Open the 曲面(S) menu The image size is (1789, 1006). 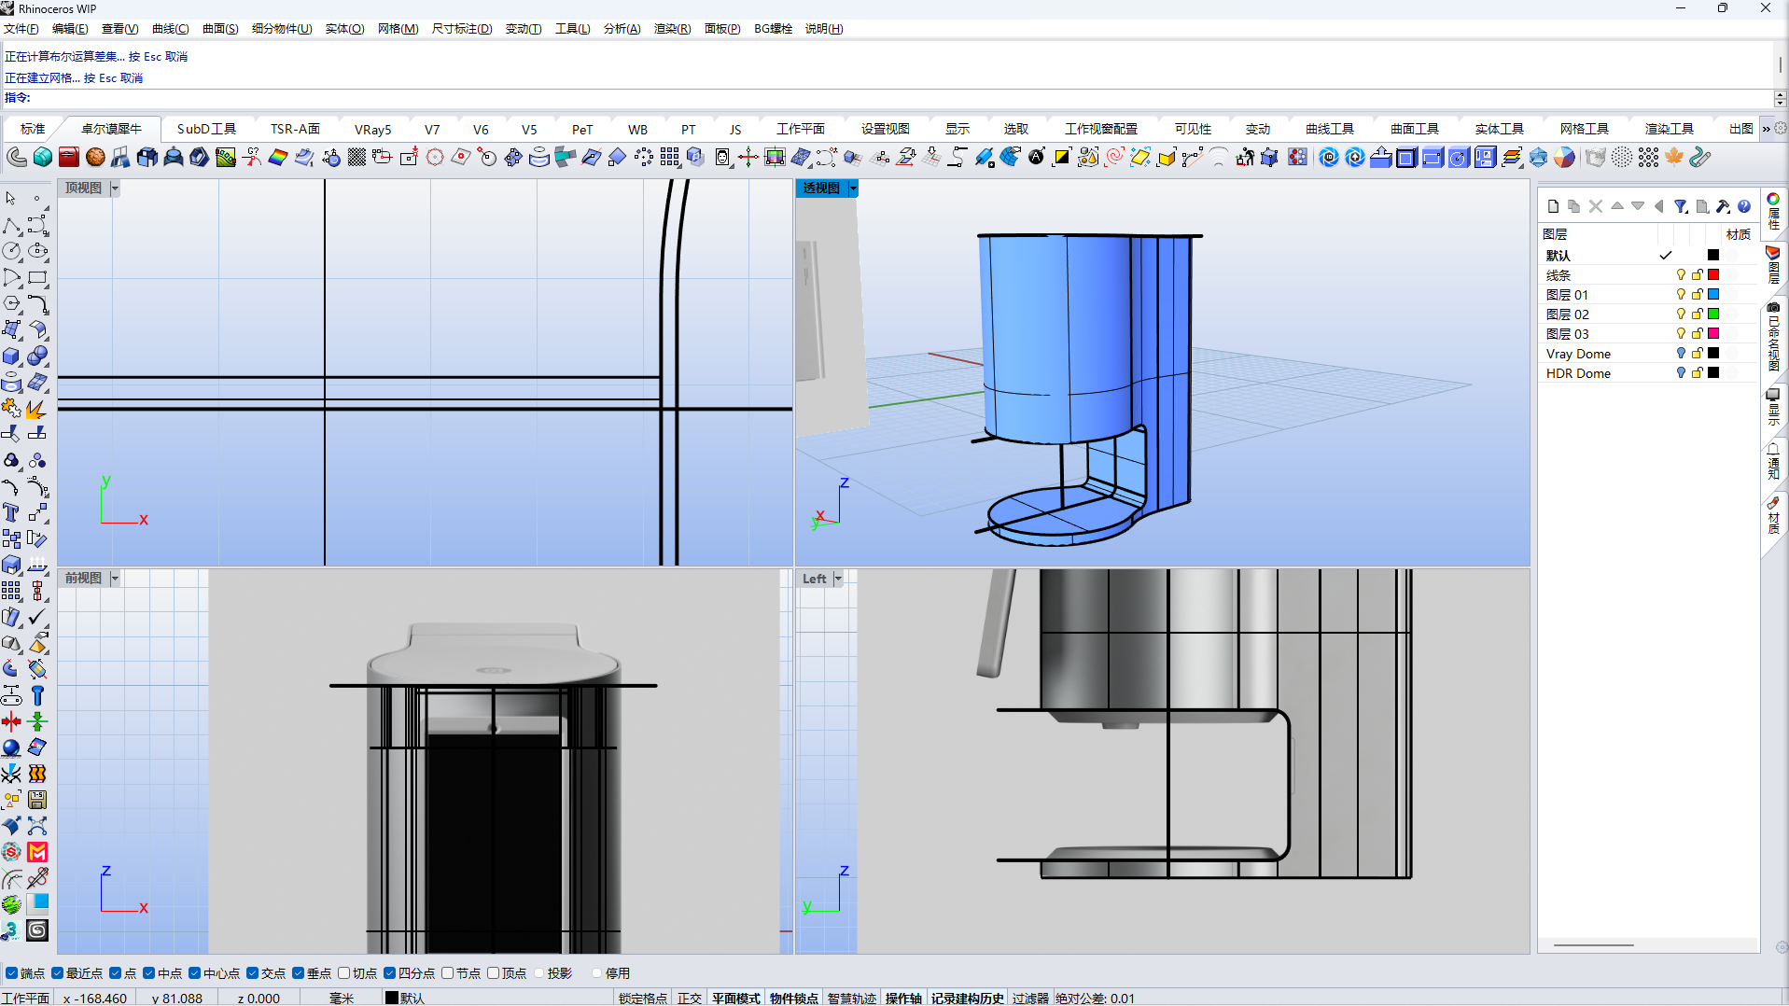[x=220, y=29]
